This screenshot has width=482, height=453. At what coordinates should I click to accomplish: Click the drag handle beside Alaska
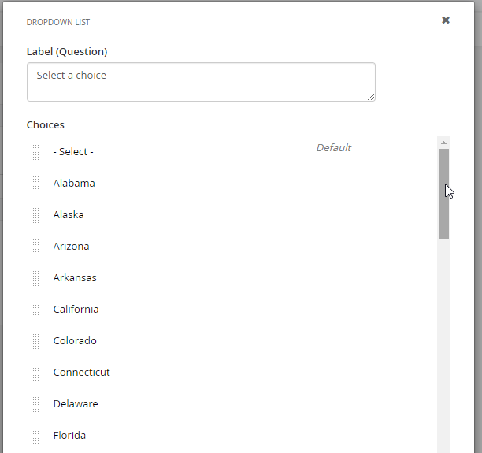click(36, 215)
